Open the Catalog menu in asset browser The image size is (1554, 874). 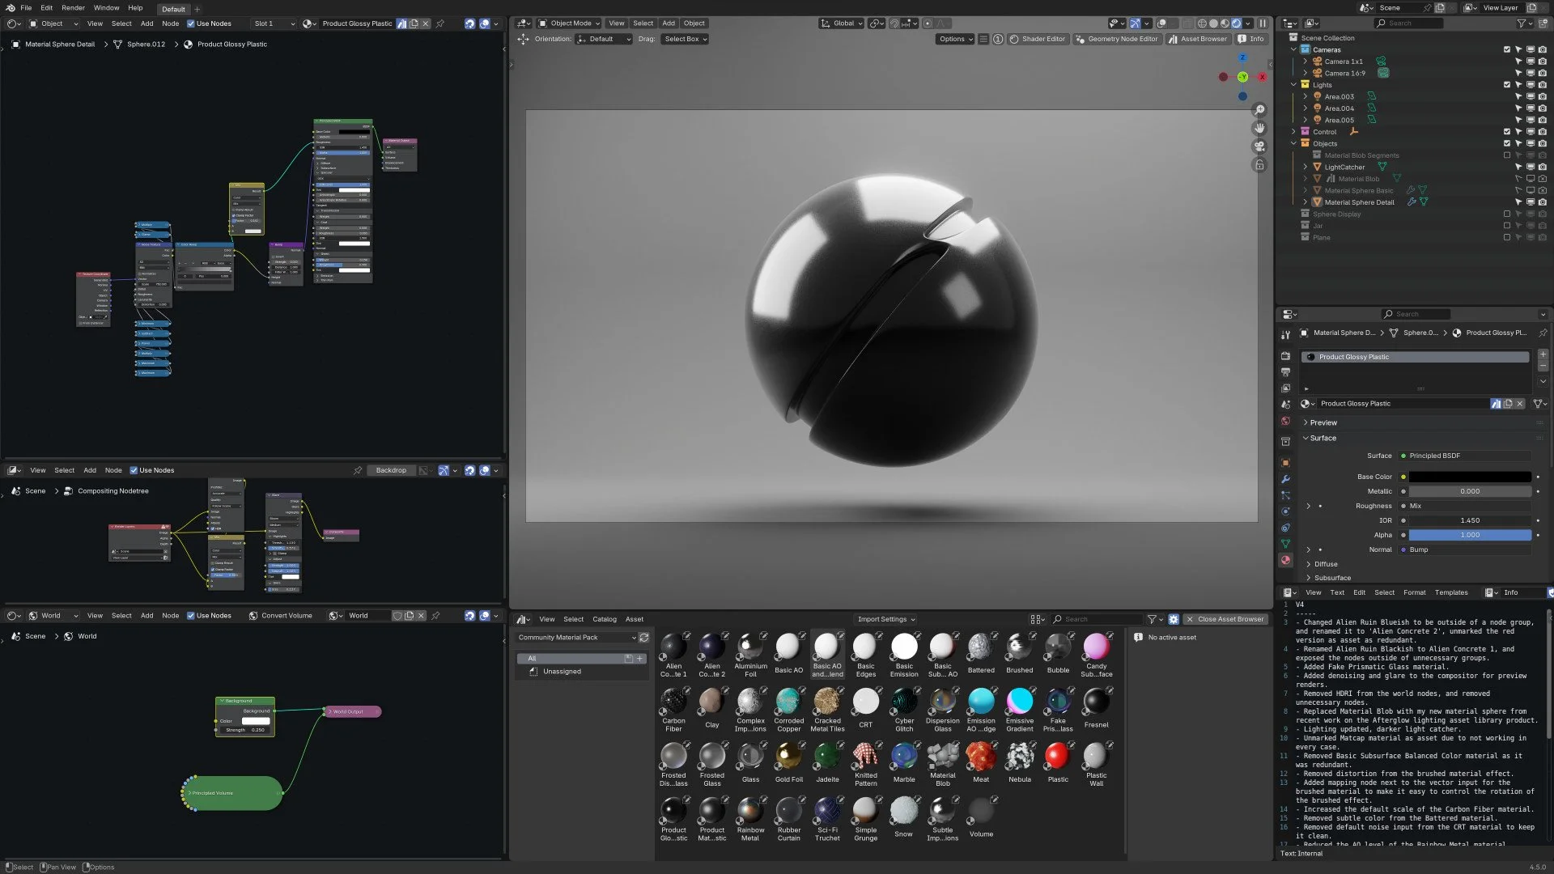coord(604,619)
